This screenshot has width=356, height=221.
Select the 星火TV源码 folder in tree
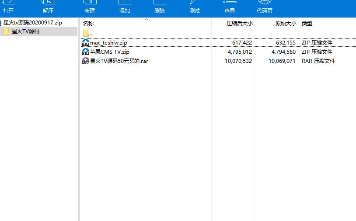[x=25, y=31]
